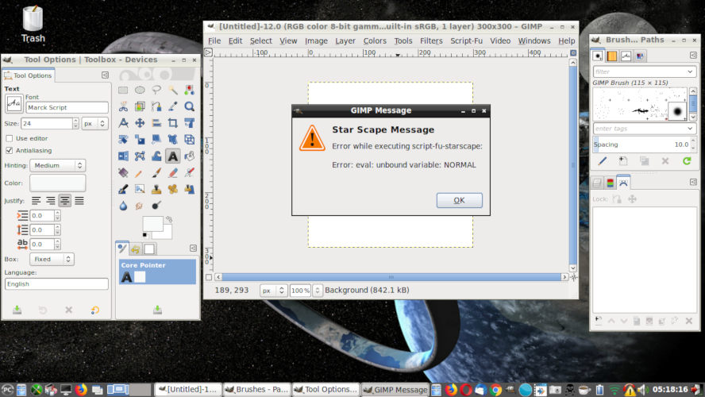Select the Color Picker eyedropper tool

[x=173, y=106]
